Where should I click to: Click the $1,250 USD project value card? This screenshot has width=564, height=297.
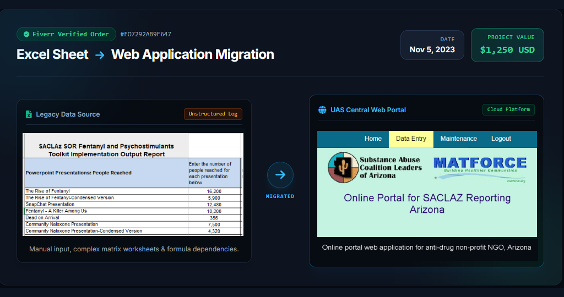tap(507, 45)
